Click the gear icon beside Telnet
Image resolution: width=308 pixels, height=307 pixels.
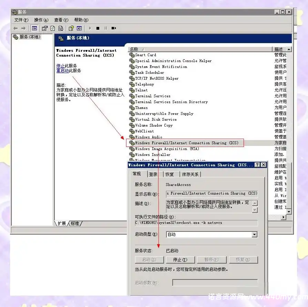tap(132, 90)
